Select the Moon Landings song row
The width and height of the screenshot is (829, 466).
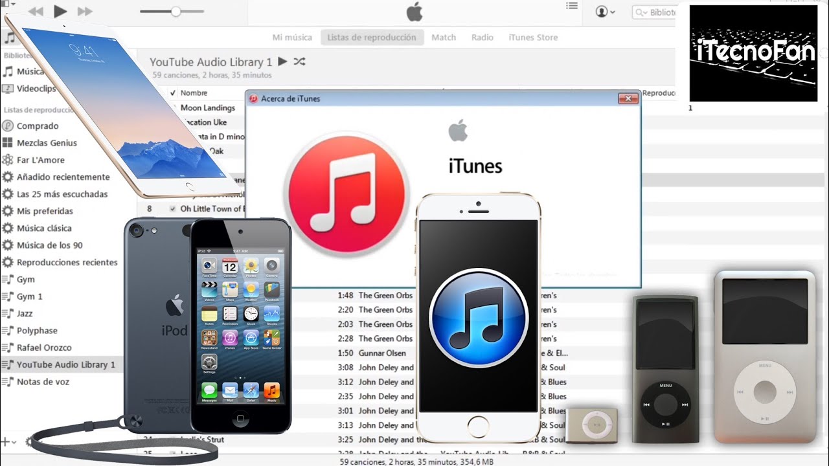pyautogui.click(x=207, y=108)
